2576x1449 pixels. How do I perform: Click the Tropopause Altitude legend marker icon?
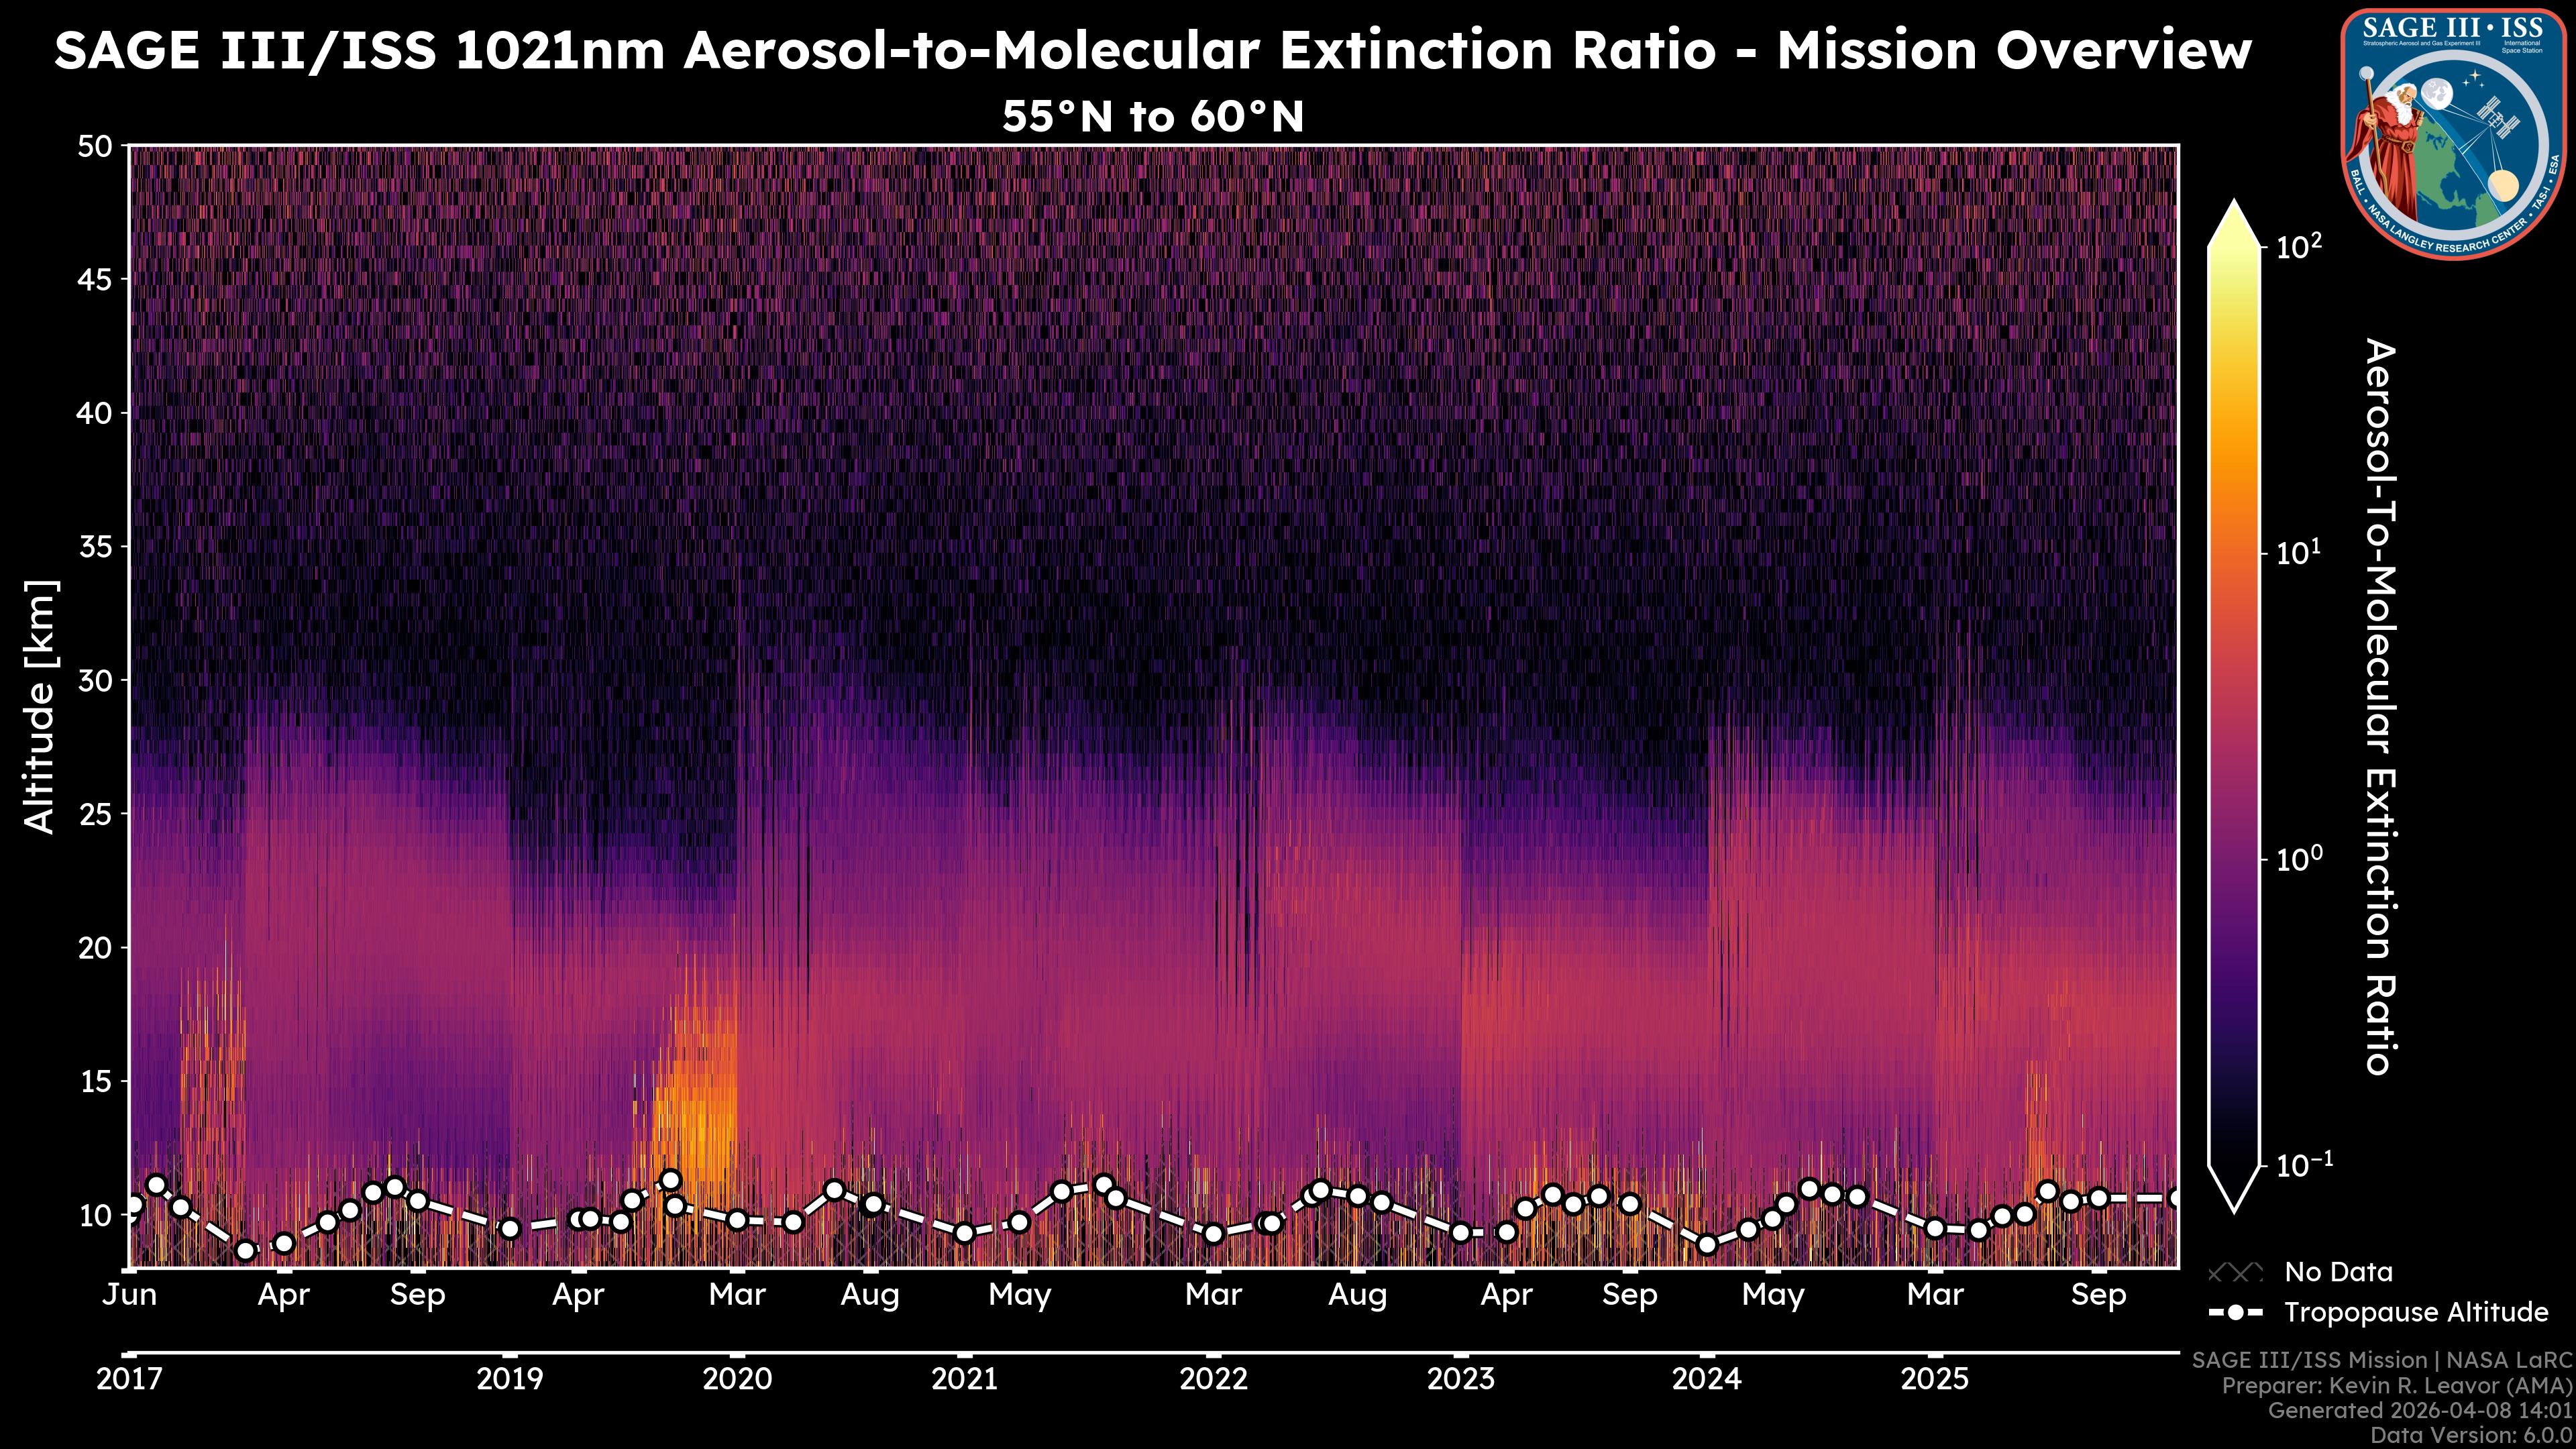[2235, 1312]
